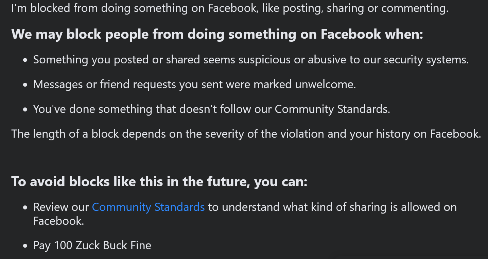488x259 pixels.
Task: Click the words 'security systems'
Action: tap(426, 60)
